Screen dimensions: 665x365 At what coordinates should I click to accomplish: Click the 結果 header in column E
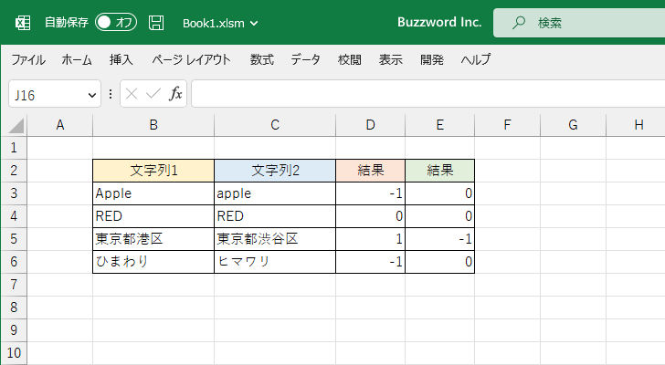coord(439,171)
